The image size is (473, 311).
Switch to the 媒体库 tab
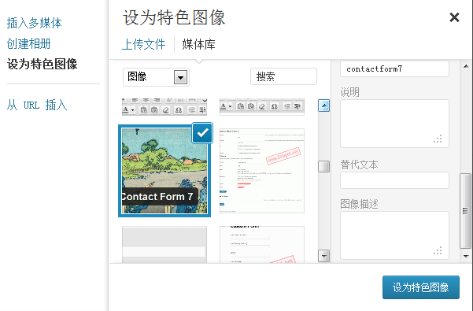198,45
